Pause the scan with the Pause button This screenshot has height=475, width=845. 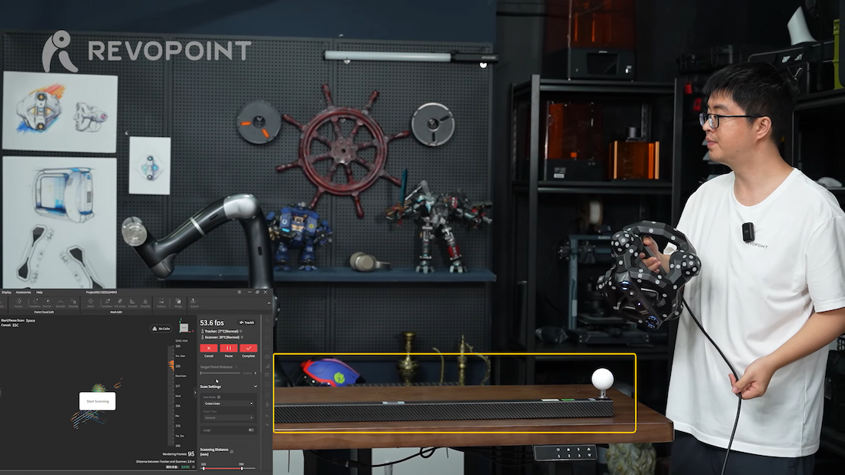tap(229, 349)
